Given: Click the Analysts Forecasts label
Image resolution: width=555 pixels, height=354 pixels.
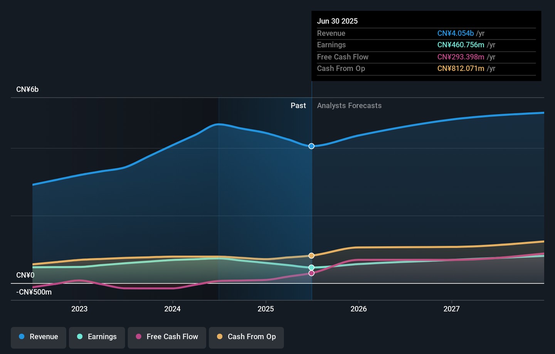Looking at the screenshot, I should (349, 106).
